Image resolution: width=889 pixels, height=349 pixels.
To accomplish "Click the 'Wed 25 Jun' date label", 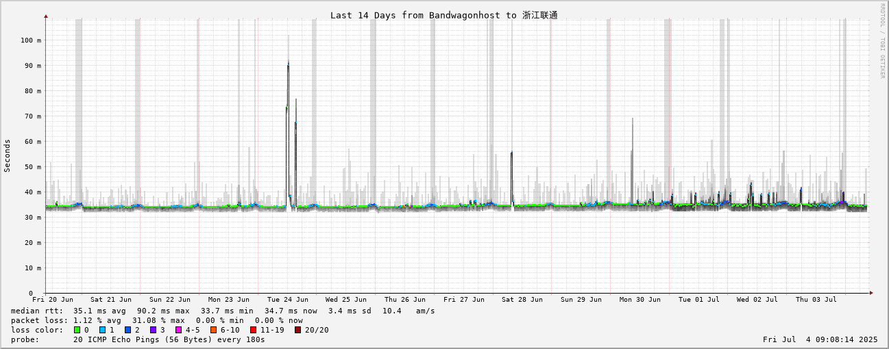I will [x=346, y=300].
